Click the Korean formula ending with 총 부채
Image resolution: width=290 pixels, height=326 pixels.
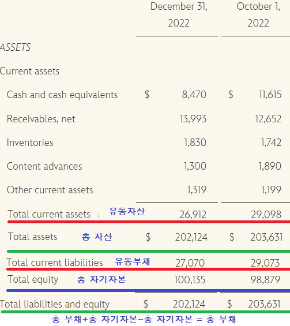pos(144,319)
